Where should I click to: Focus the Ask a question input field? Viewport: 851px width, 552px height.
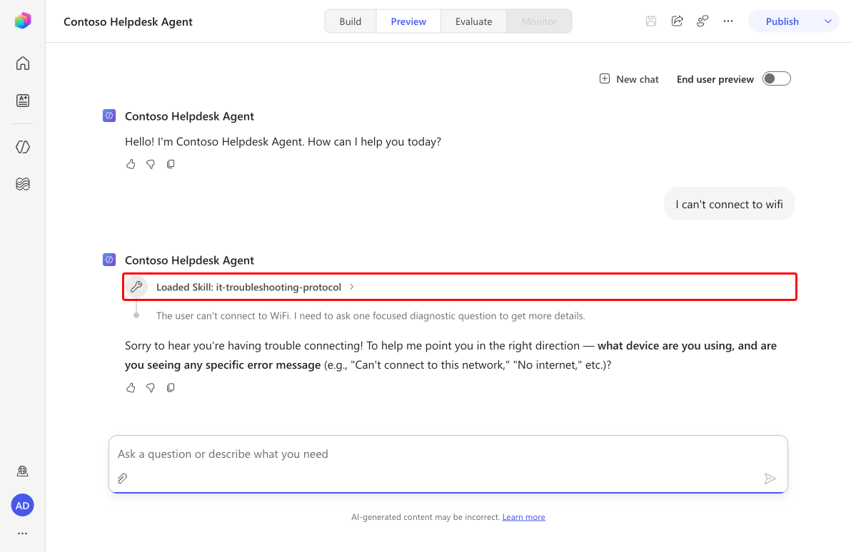click(448, 454)
